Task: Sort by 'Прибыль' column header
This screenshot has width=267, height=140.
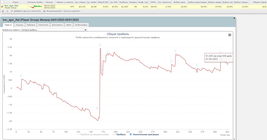Action: click(124, 2)
